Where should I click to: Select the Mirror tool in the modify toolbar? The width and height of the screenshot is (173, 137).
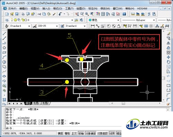[x=169, y=43]
